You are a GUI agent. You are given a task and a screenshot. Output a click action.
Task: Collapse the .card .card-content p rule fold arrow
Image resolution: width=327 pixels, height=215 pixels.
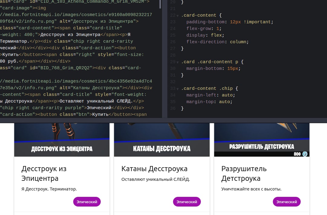pyautogui.click(x=178, y=62)
